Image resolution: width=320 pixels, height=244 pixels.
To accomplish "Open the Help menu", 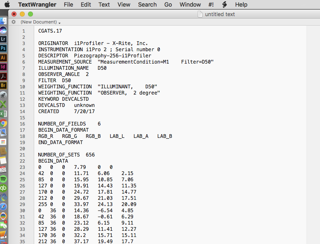I will point(241,5).
